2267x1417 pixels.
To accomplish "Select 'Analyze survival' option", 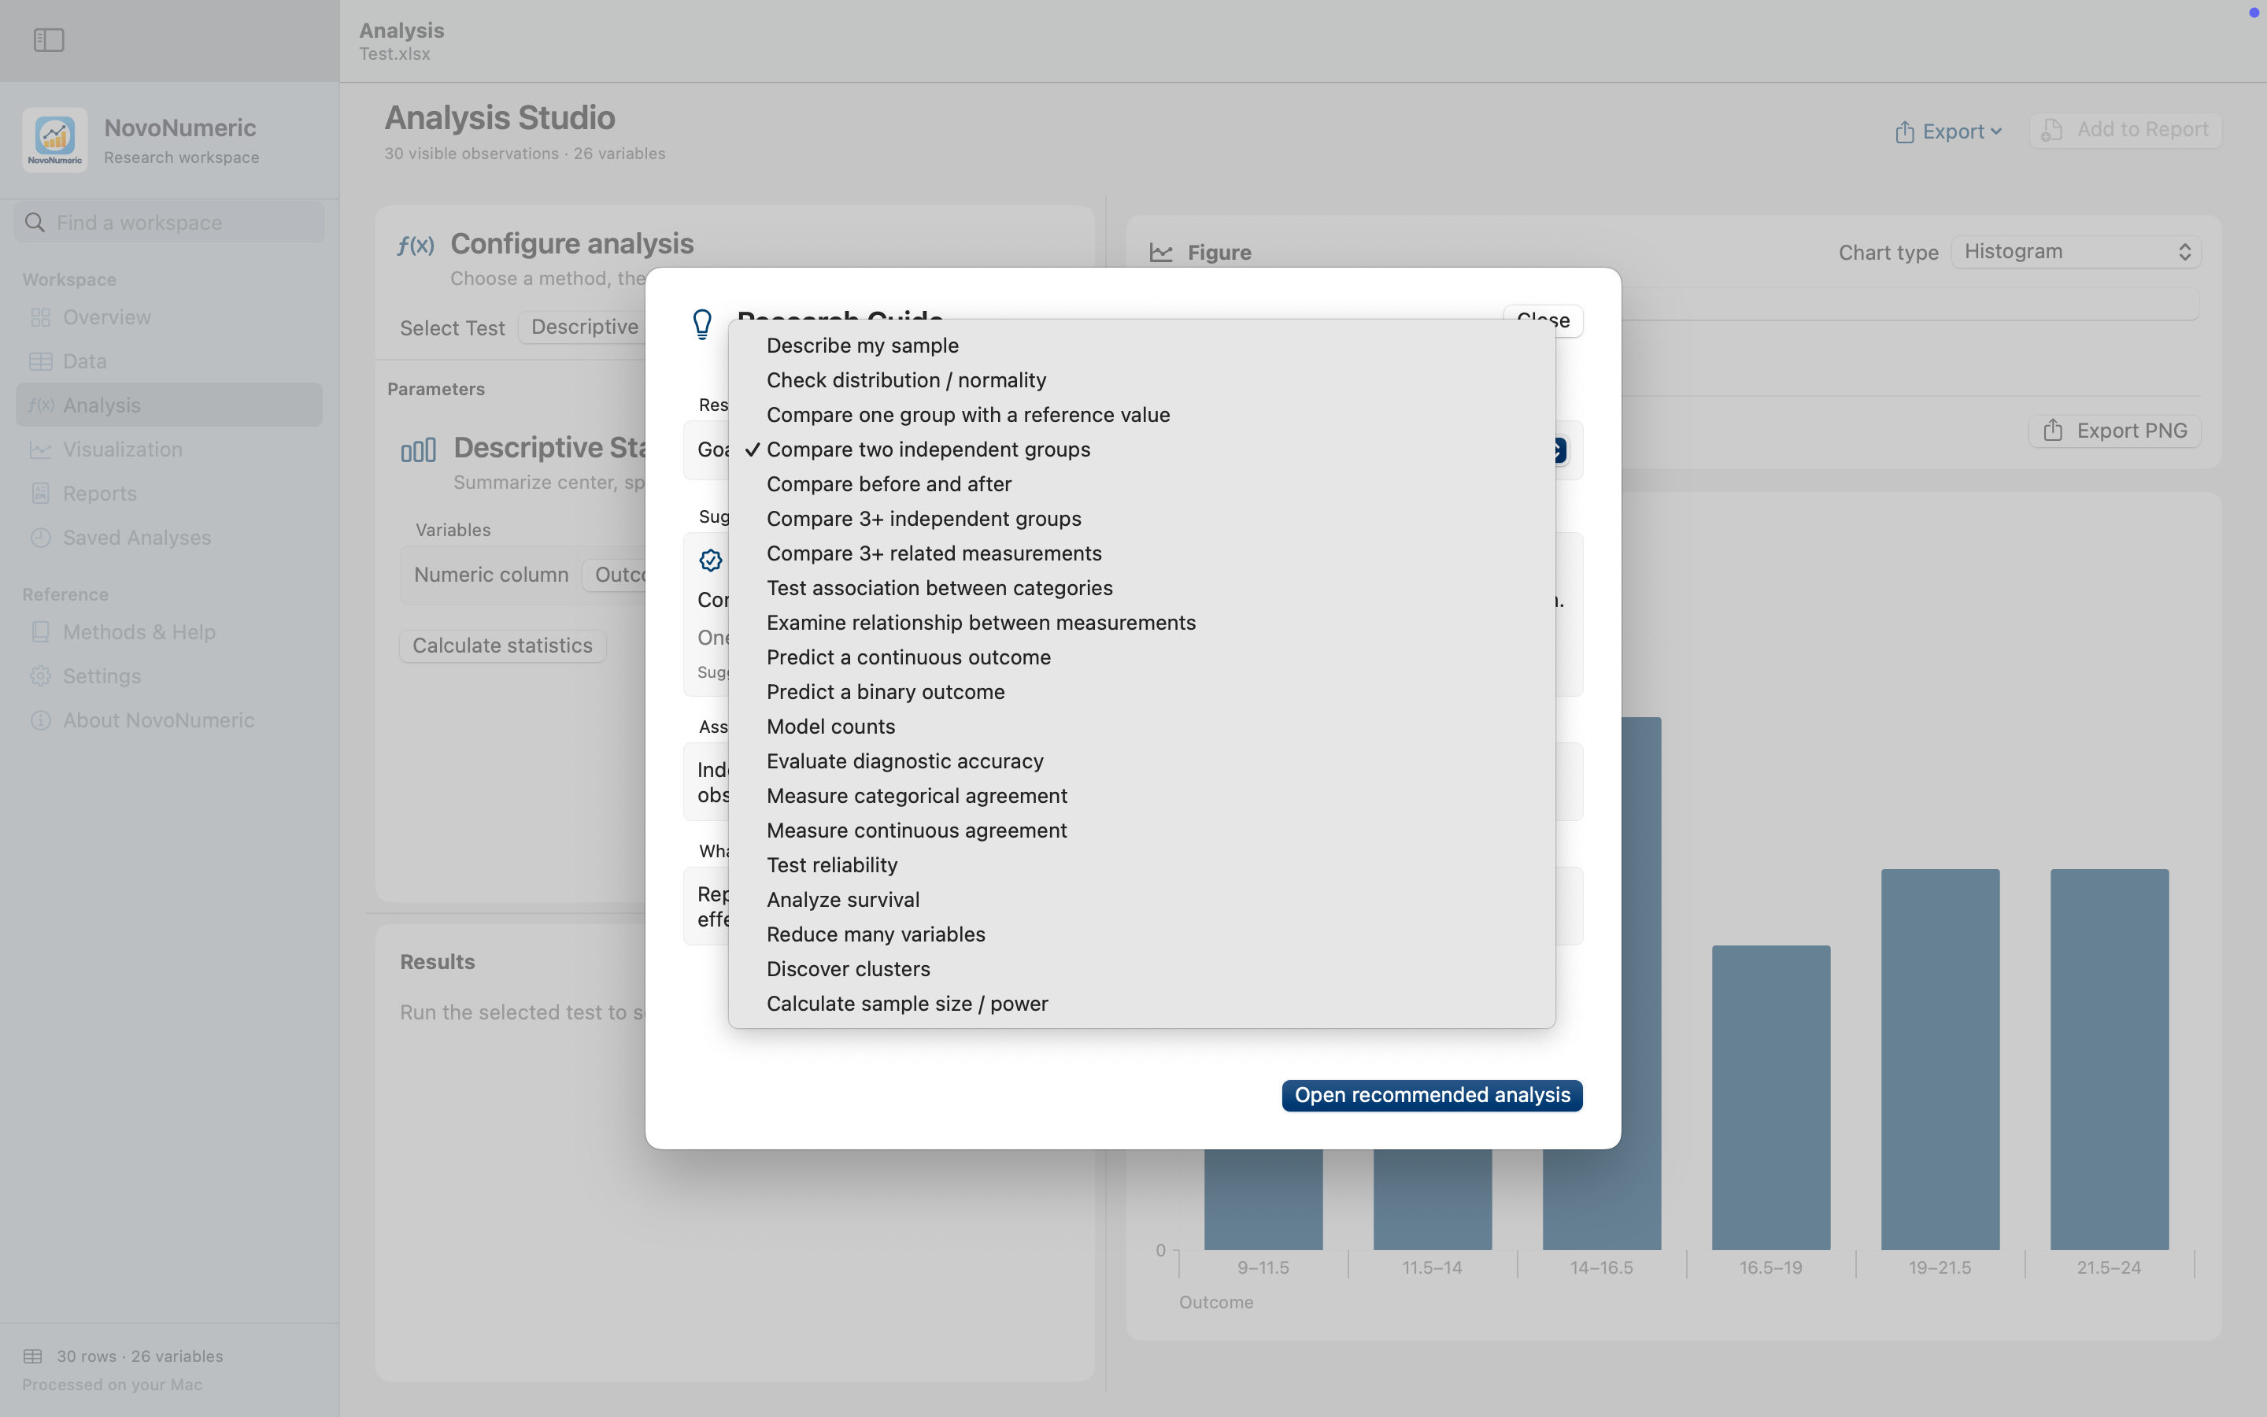I will pos(1141,900).
